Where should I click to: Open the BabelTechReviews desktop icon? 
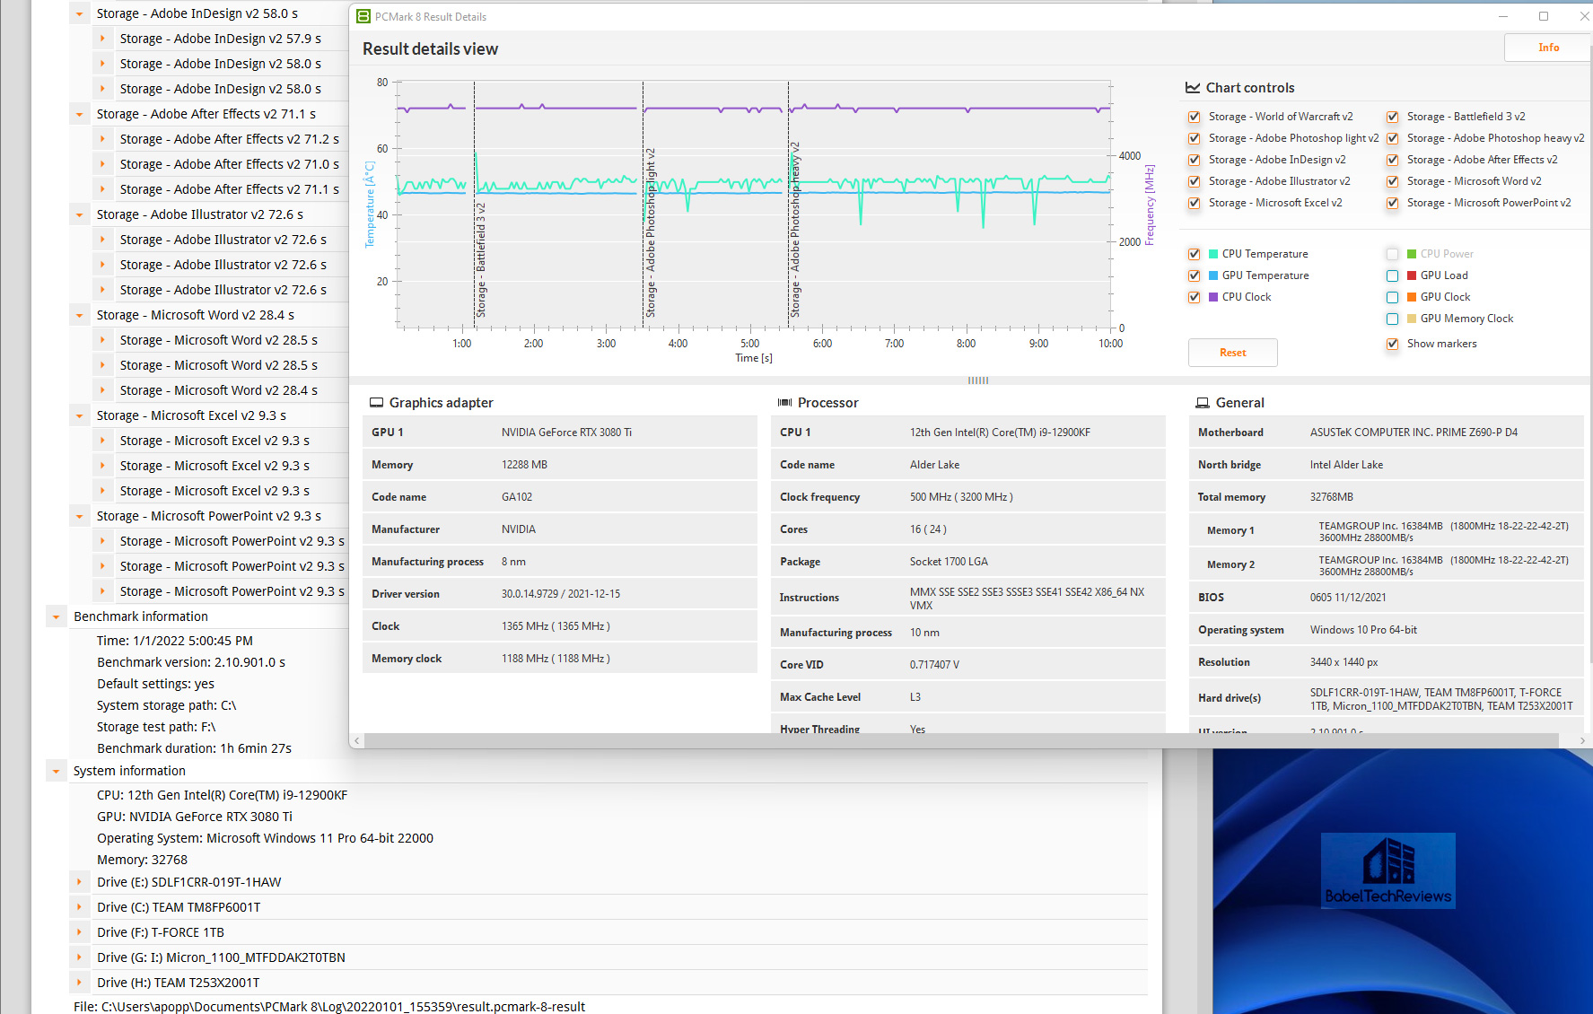pyautogui.click(x=1387, y=870)
